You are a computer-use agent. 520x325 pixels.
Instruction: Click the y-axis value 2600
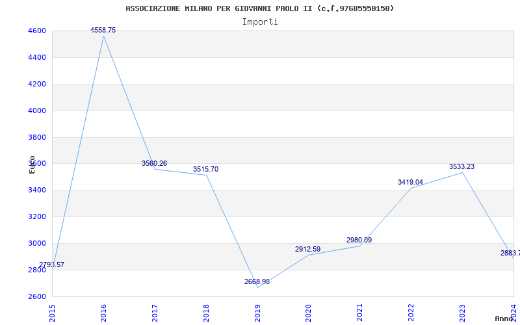[x=36, y=296]
